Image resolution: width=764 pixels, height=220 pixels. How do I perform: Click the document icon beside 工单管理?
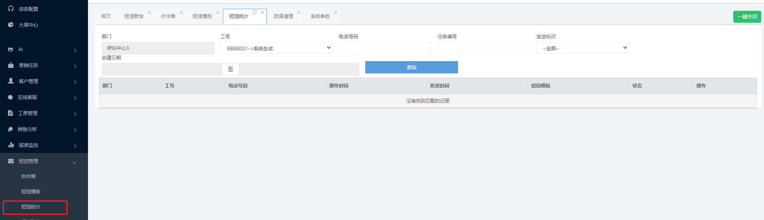point(10,113)
